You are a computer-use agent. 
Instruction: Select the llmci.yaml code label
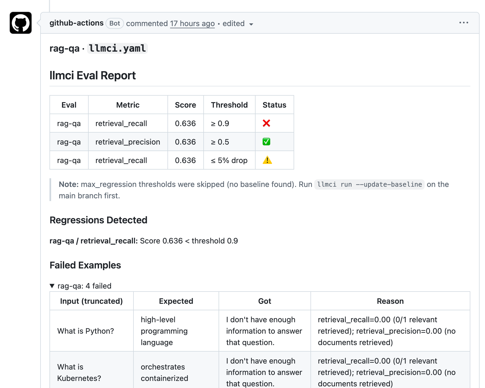[117, 48]
